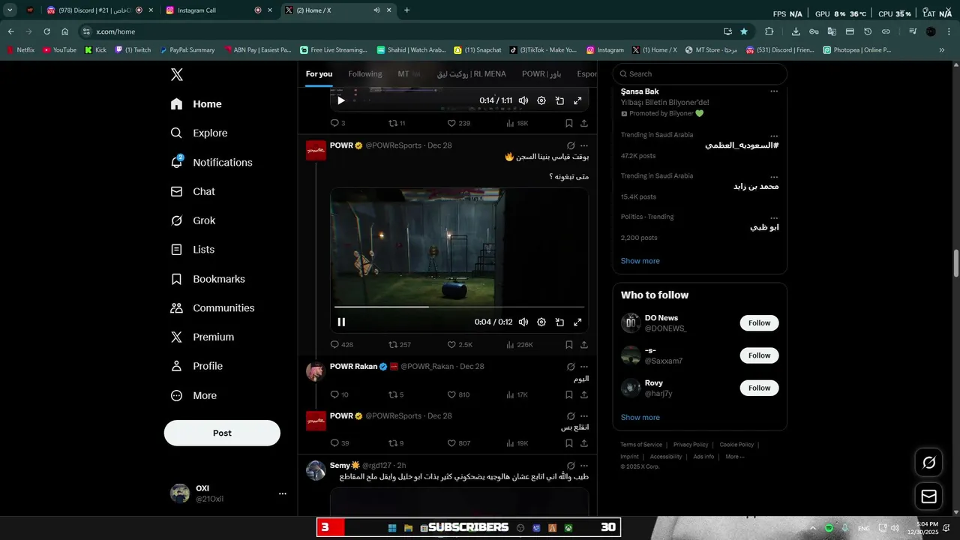This screenshot has width=960, height=540.
Task: Play the top video at 0:14
Action: pos(341,100)
